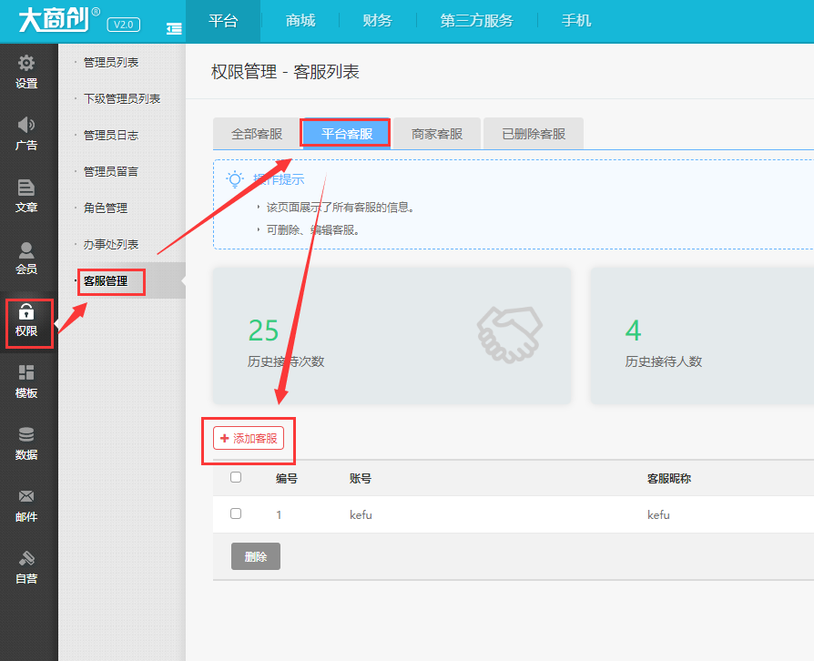
Task: Collapse sidebar with the menu toggle icon
Action: 174,29
